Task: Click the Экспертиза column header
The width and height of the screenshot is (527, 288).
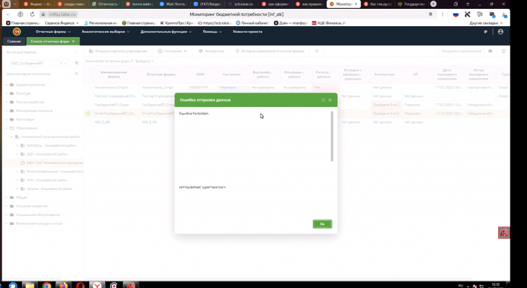Action: pyautogui.click(x=384, y=74)
